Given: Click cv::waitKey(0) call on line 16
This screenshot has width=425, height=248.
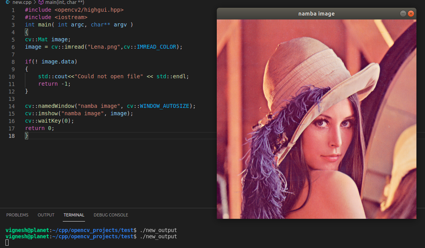Looking at the screenshot, I should point(50,121).
